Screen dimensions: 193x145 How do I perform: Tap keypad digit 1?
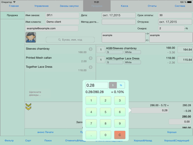[x=91, y=100]
